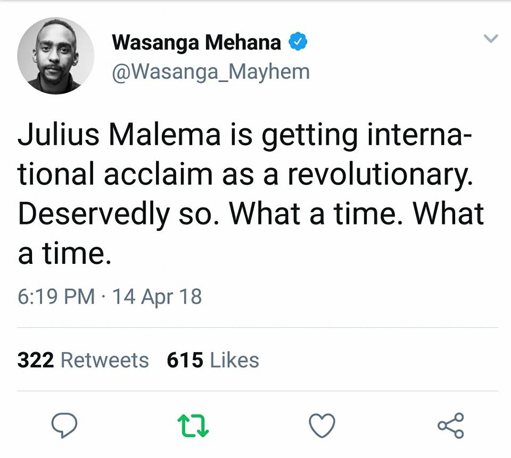Image resolution: width=511 pixels, height=458 pixels.
Task: Click the @Wasanga_Mayhem handle
Action: [x=211, y=72]
